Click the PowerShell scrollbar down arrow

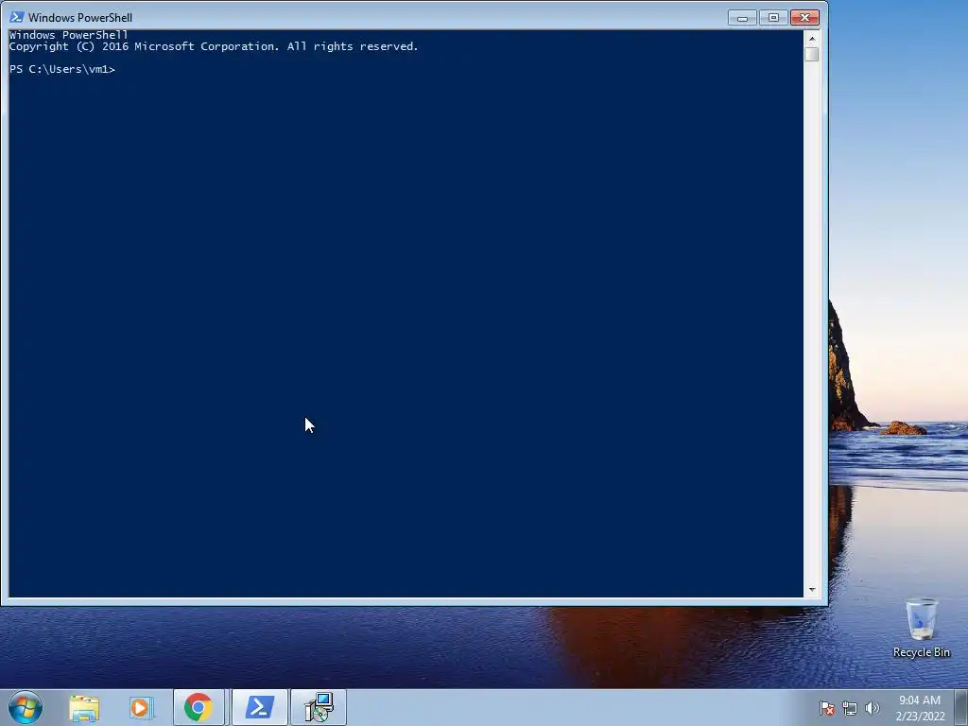(812, 590)
